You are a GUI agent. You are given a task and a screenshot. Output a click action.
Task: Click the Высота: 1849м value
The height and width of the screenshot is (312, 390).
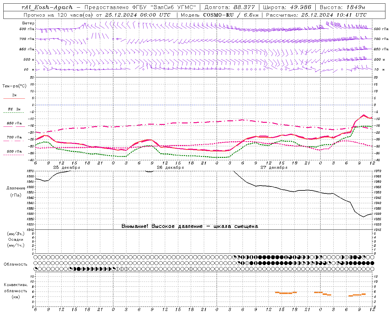[x=342, y=7]
